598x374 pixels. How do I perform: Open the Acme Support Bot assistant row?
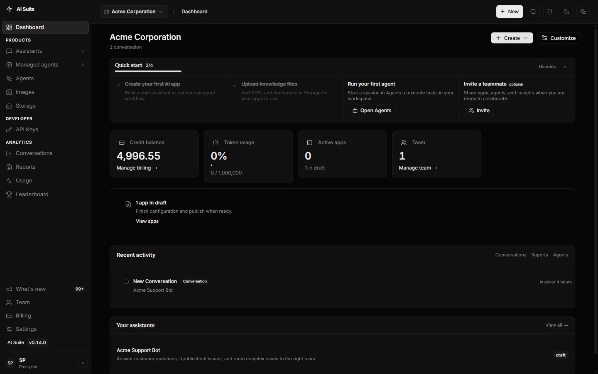coord(342,354)
